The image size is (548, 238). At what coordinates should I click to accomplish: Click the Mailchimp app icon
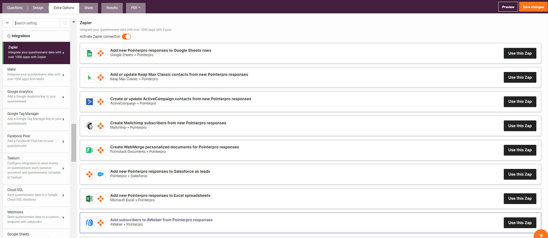(90, 126)
